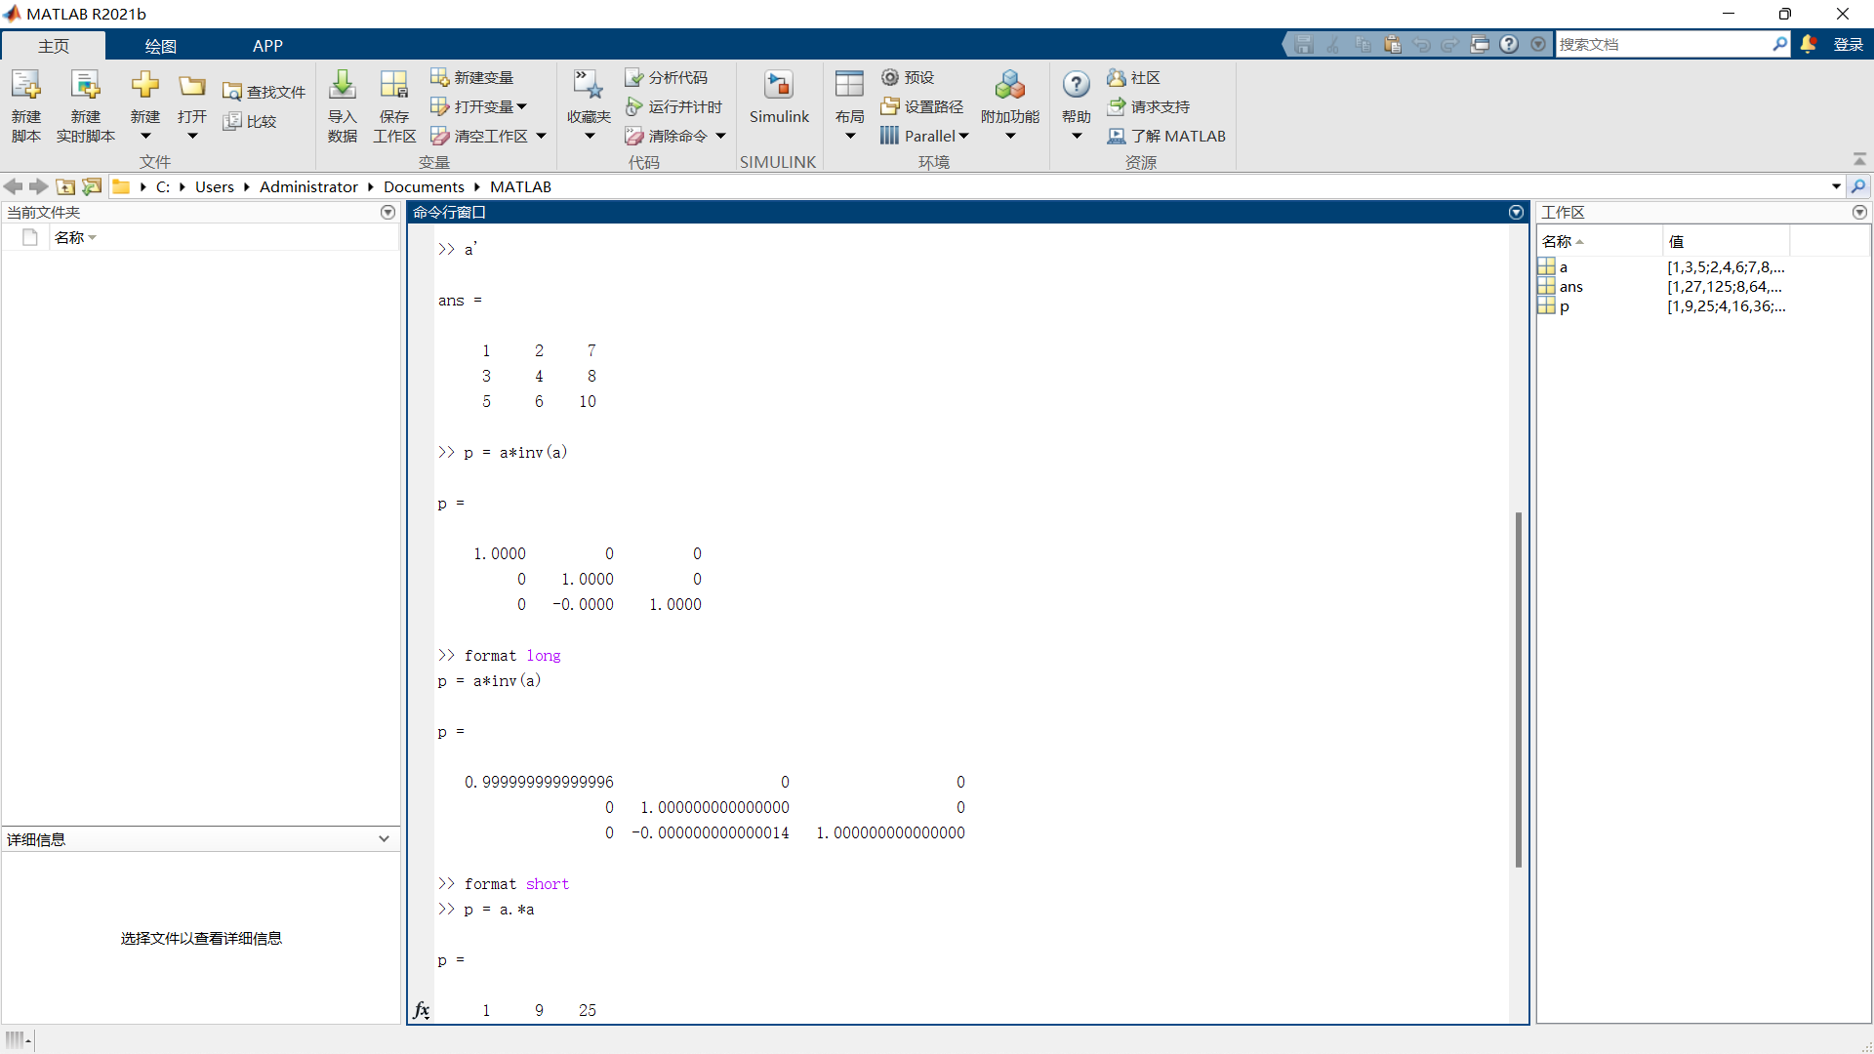1874x1054 pixels.
Task: Click the Login (登录) button
Action: click(1849, 44)
